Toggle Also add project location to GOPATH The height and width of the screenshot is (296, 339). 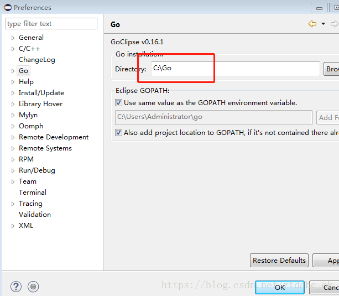tap(118, 132)
